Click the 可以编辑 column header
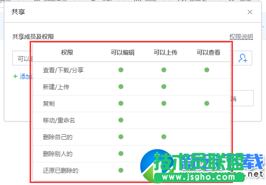266x185 pixels. pos(123,53)
